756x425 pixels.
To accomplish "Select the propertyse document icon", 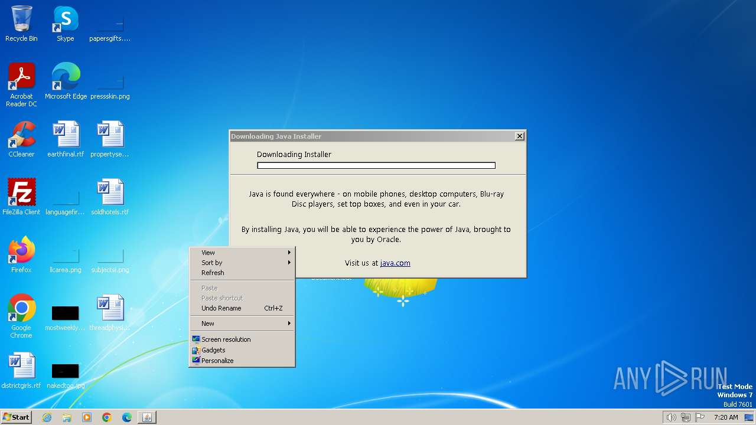I will click(110, 139).
